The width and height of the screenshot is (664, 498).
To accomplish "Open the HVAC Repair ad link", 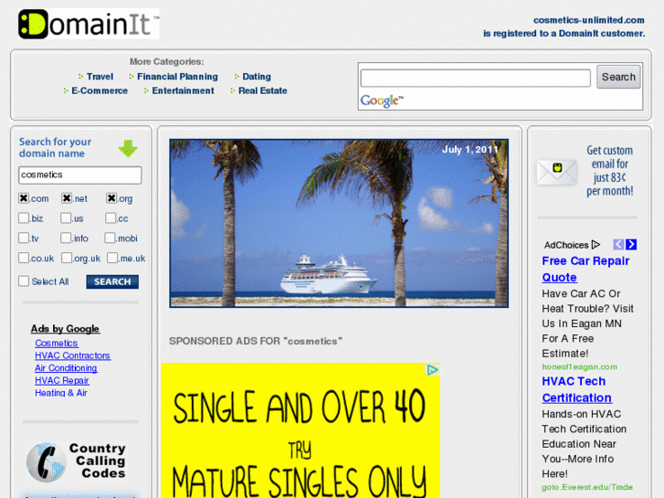I will tap(62, 381).
